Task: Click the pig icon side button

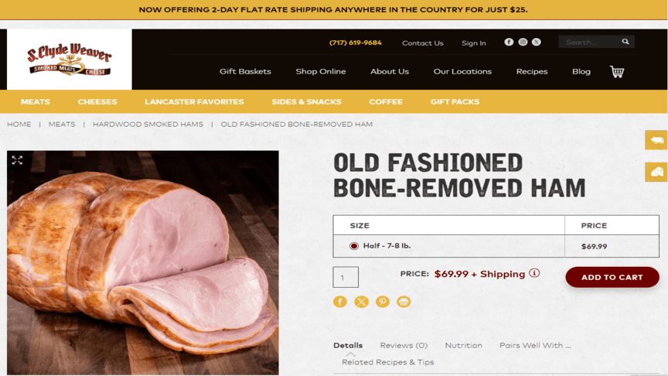Action: 656,140
